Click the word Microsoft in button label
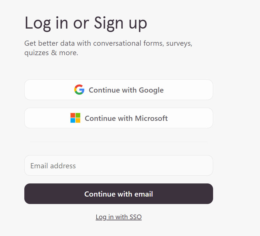This screenshot has width=260, height=236. click(x=151, y=118)
